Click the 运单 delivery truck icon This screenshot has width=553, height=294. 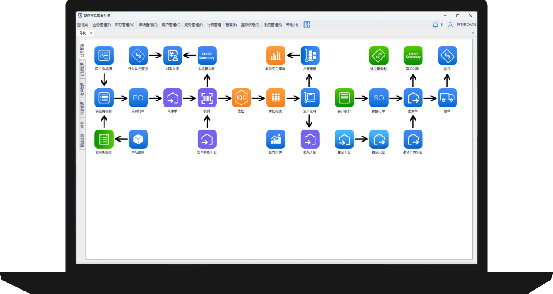tap(447, 97)
